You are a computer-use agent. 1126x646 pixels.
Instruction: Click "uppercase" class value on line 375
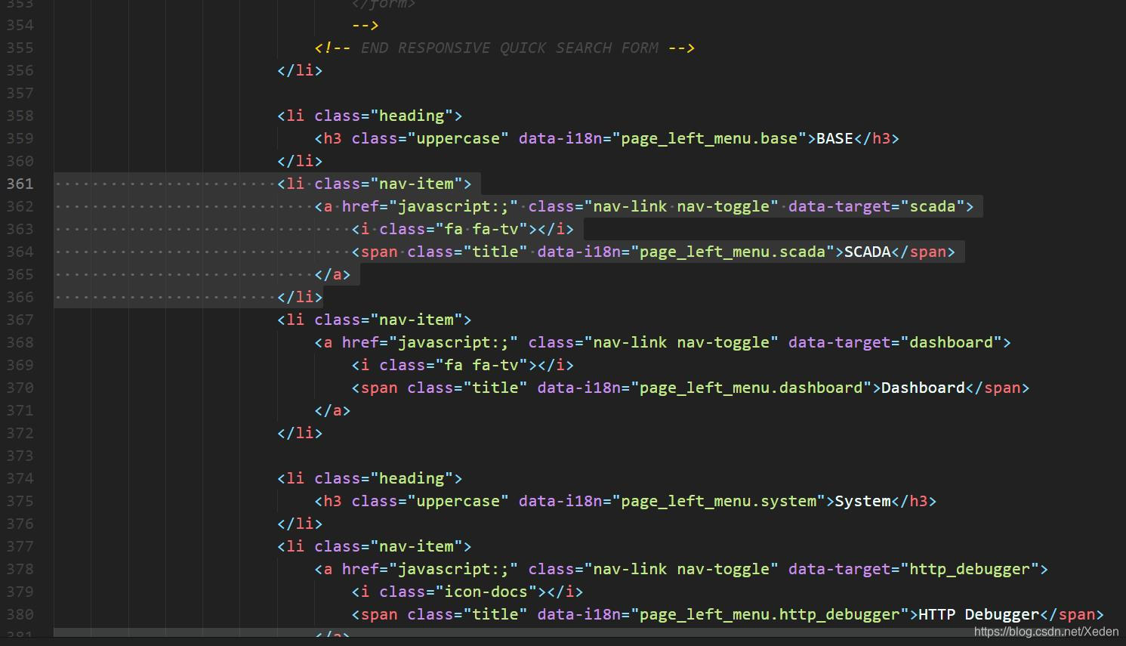coord(458,501)
